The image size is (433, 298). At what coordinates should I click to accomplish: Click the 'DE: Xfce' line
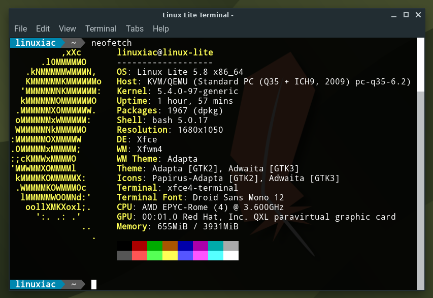click(x=137, y=139)
